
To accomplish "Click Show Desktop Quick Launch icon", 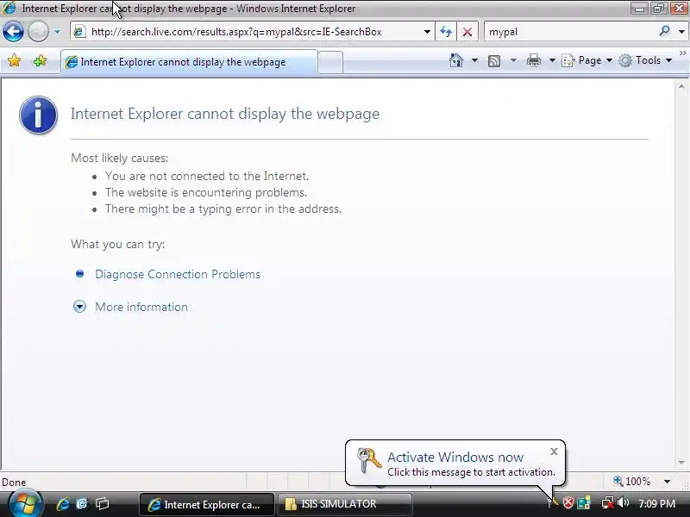I will [x=102, y=504].
